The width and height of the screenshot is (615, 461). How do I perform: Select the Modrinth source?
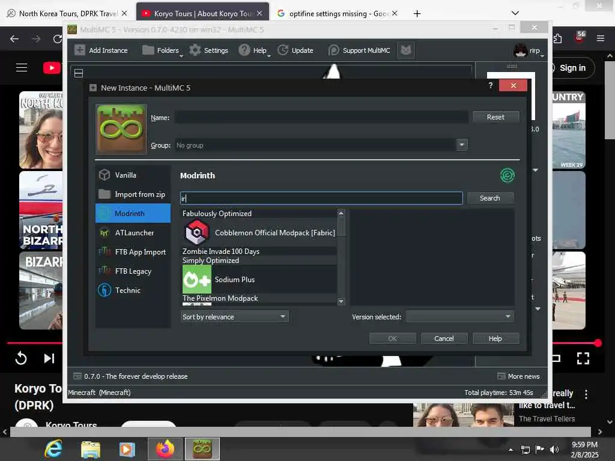click(x=133, y=213)
